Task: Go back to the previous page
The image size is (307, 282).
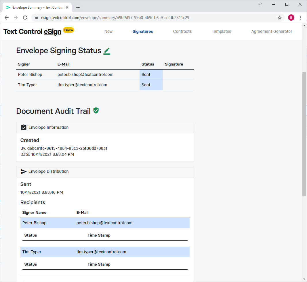Action: pyautogui.click(x=7, y=18)
